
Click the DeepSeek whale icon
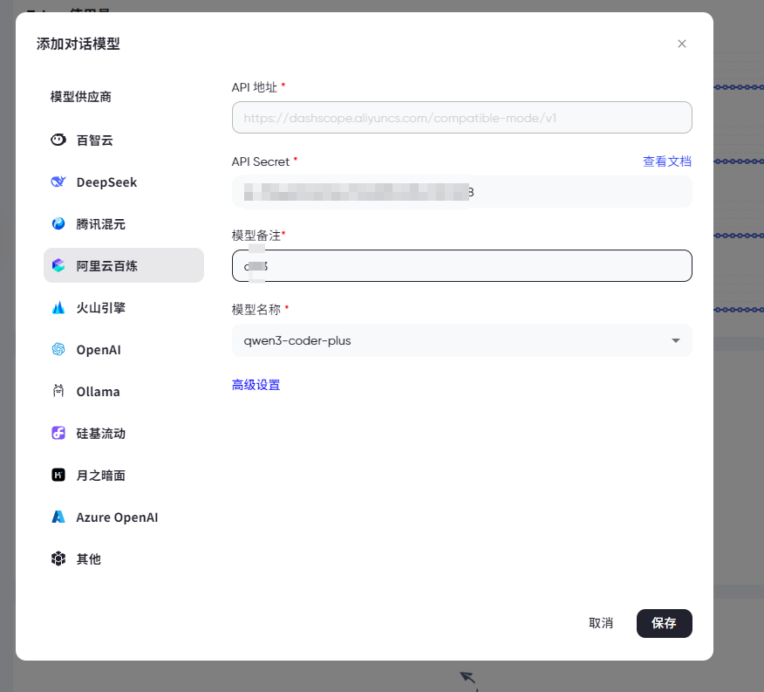tap(58, 182)
